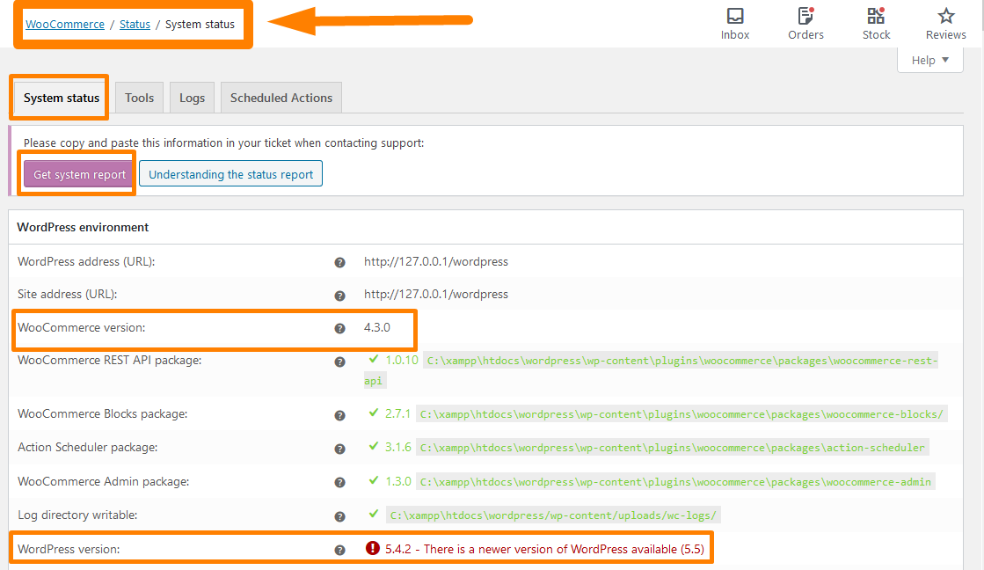Follow the WooCommerce breadcrumb link
Viewport: 984px width, 570px height.
click(x=65, y=24)
